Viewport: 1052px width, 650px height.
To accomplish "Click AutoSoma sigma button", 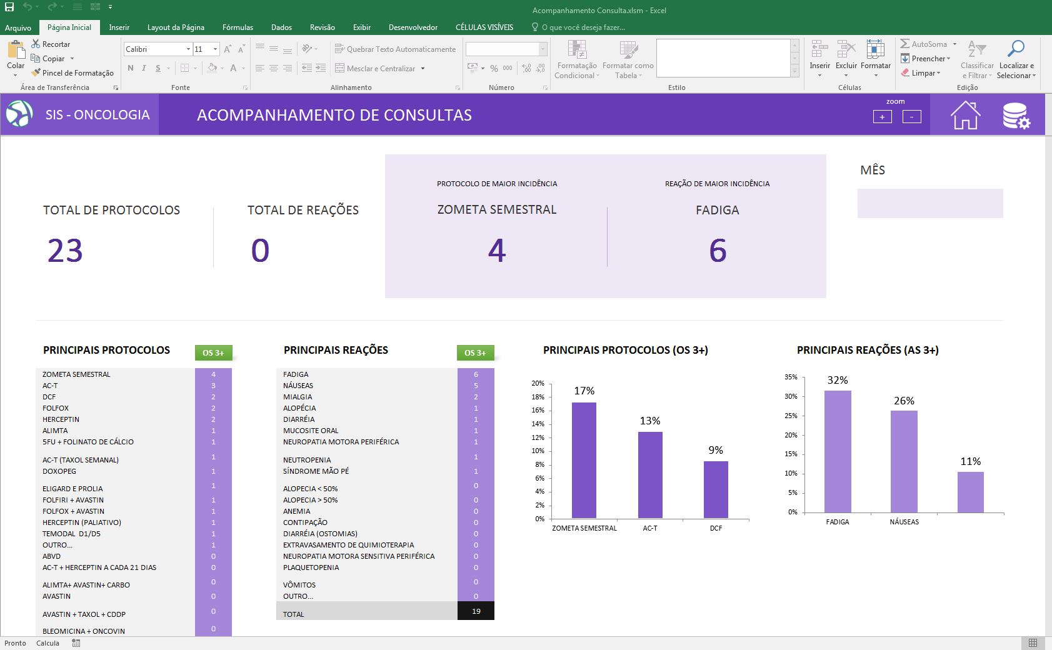I will (924, 44).
